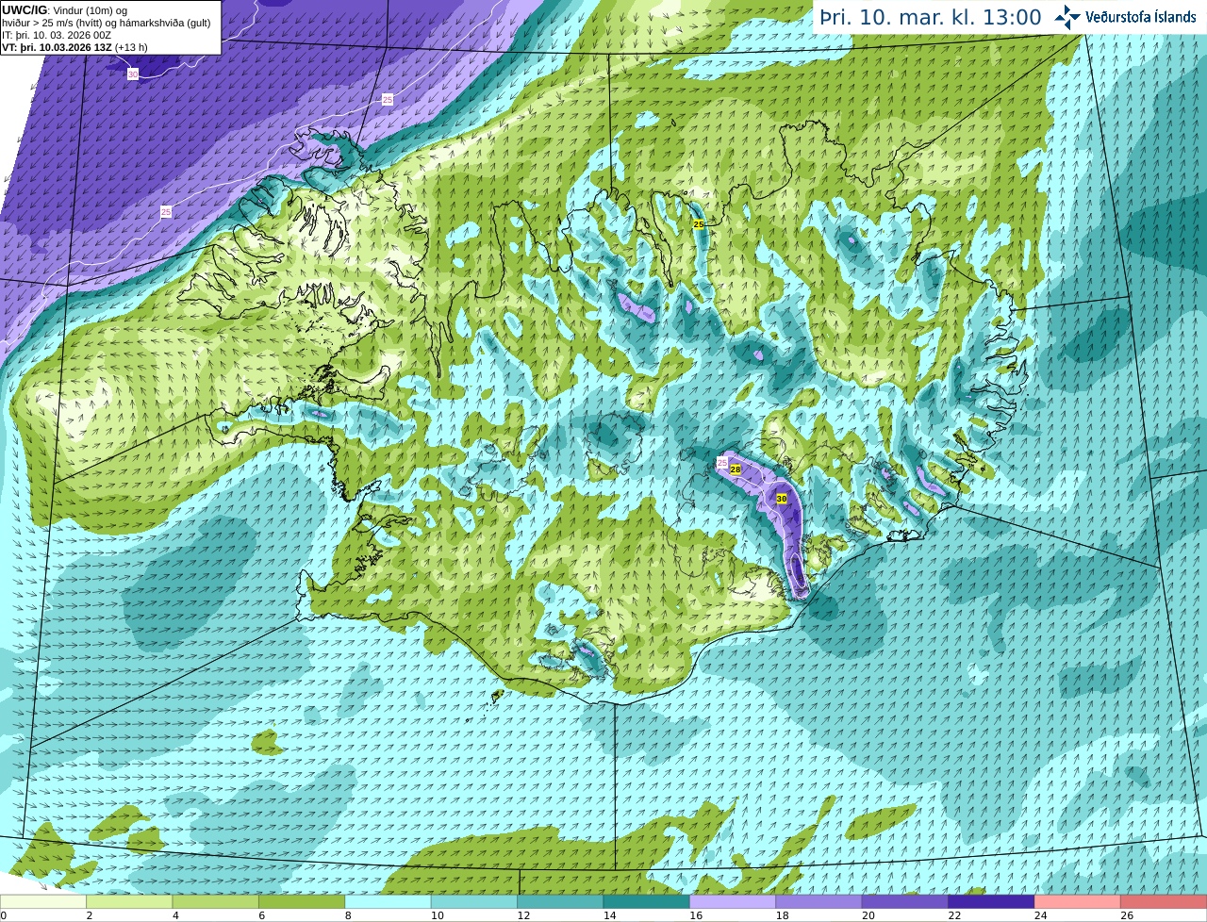Click the scale number 10
Screen dimensions: 1207x922
437,915
